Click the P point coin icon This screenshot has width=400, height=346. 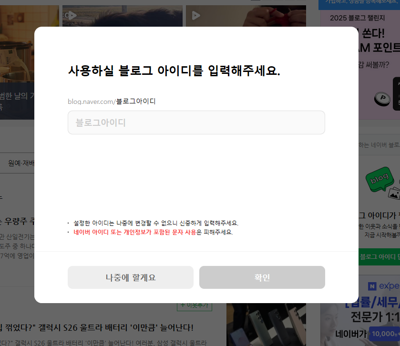pos(382,99)
